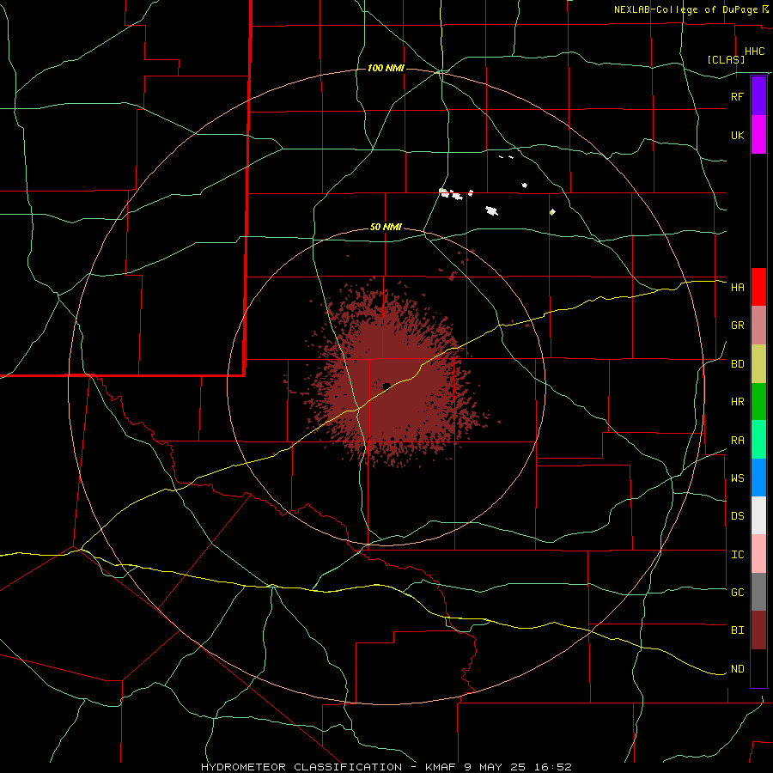Viewport: 773px width, 773px height.
Task: Select the pink IC legend swatch
Action: pyautogui.click(x=758, y=554)
